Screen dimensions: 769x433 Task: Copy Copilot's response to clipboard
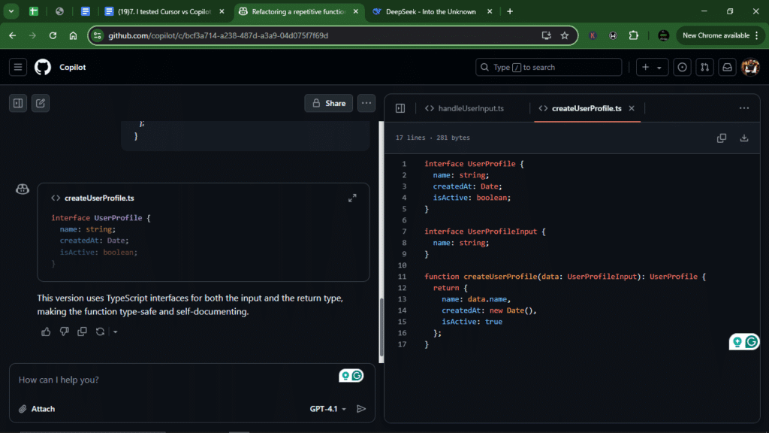pos(82,331)
